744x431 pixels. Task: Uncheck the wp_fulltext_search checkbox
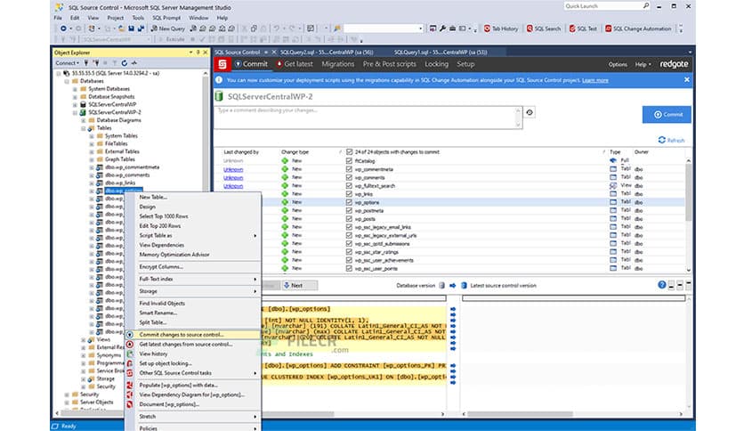point(349,185)
